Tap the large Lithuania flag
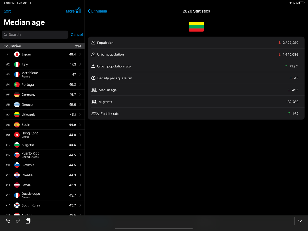This screenshot has height=231, width=308. point(196,27)
